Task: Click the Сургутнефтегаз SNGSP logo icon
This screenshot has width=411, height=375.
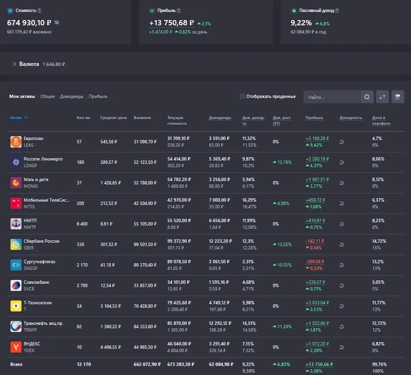Action: [16, 265]
